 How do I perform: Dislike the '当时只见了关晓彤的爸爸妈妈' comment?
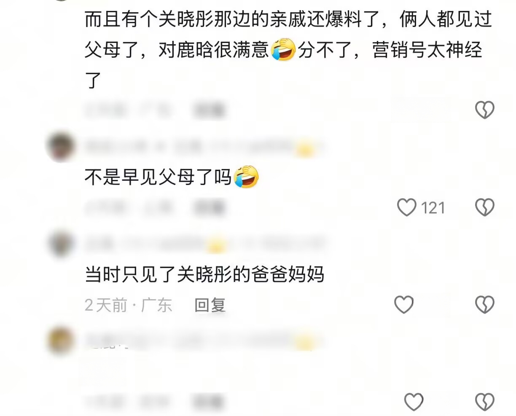click(485, 304)
